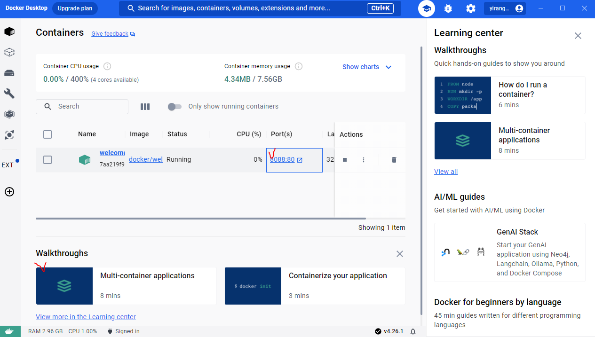Open the container's three-dot actions menu

pos(364,160)
